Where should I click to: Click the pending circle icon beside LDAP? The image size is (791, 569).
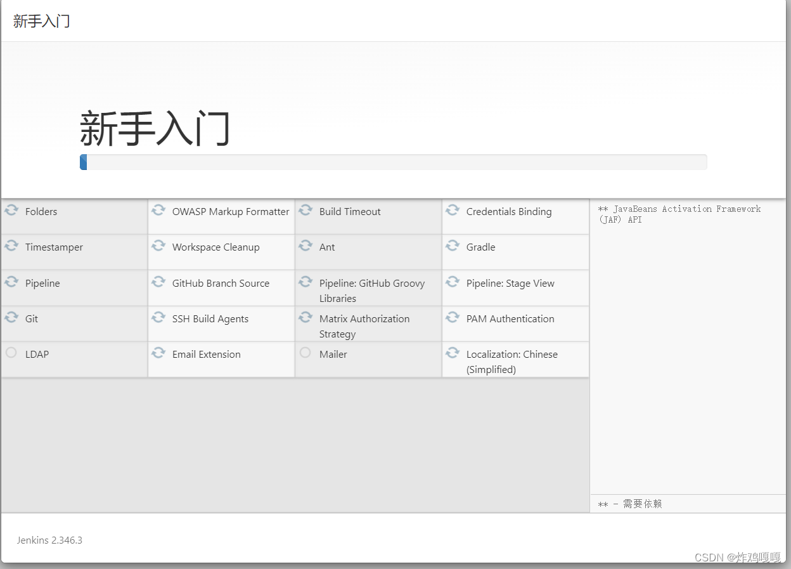11,353
